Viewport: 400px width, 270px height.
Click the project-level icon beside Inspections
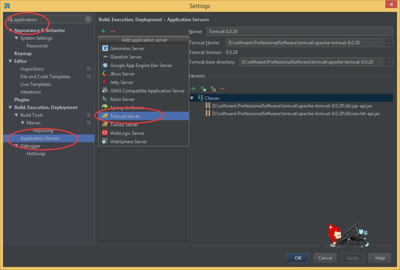tap(89, 69)
